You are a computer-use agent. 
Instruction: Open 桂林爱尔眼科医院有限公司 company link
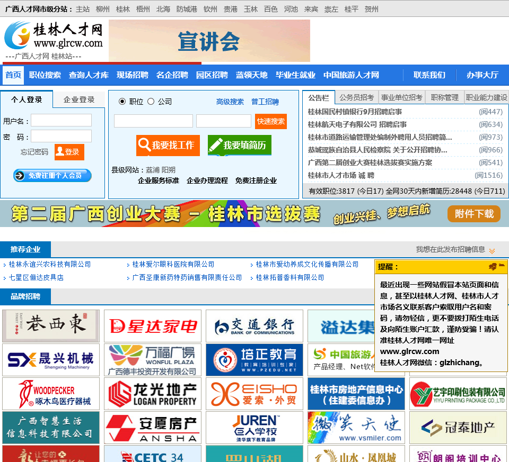[x=173, y=264]
